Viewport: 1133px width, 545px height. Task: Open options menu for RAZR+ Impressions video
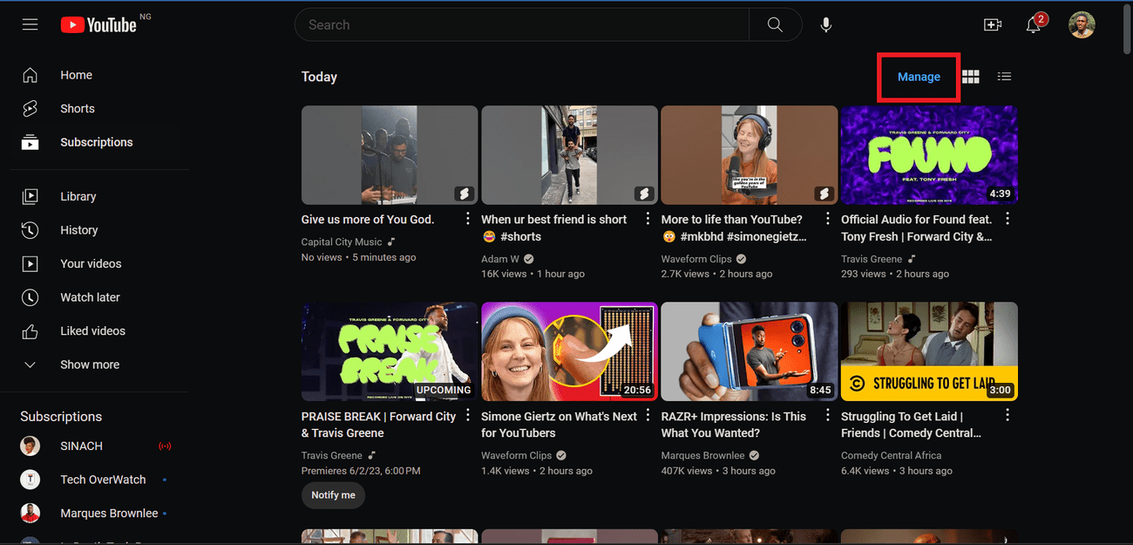coord(828,416)
